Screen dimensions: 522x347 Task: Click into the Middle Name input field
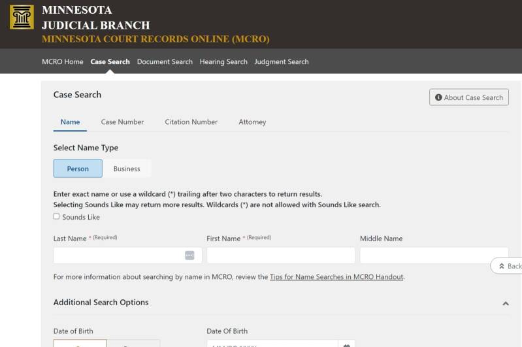[x=434, y=256]
